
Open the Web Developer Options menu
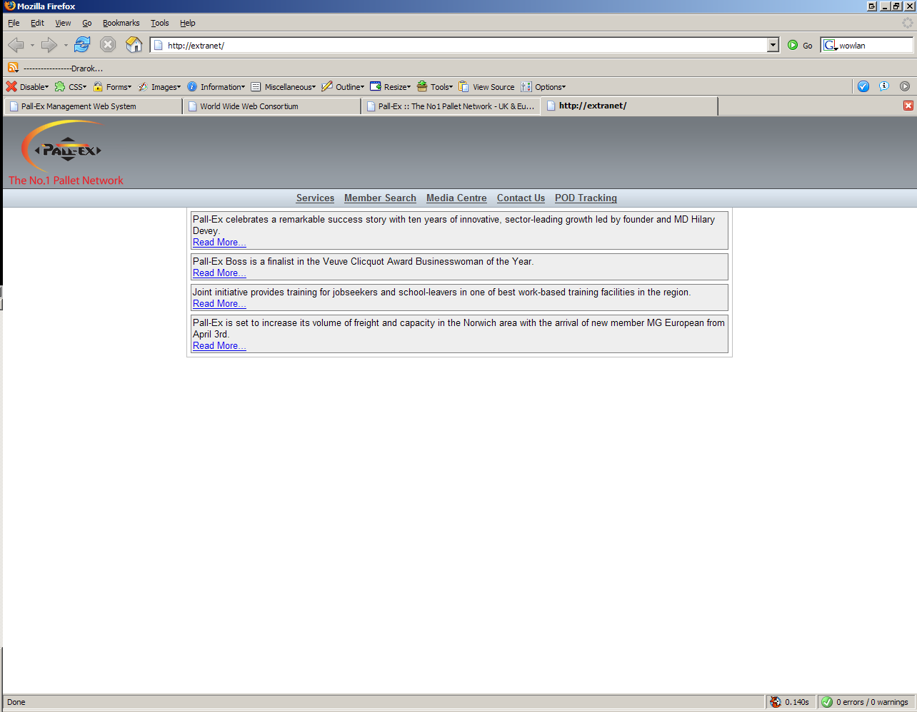(x=543, y=87)
